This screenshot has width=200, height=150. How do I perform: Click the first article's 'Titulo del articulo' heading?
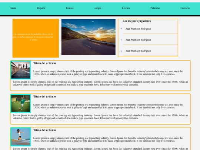(x=44, y=63)
